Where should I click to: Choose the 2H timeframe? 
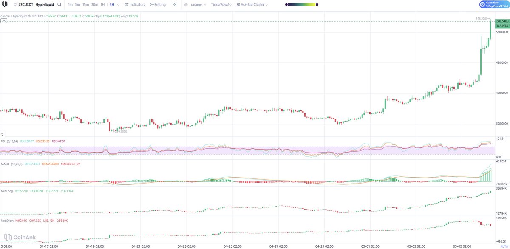click(111, 5)
